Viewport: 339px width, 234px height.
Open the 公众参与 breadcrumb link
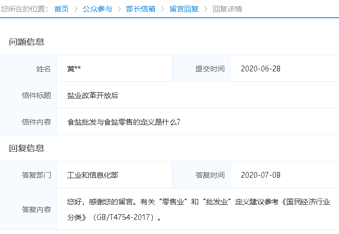[x=97, y=9]
